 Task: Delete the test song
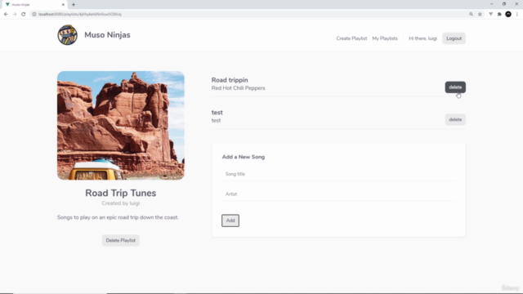(455, 119)
